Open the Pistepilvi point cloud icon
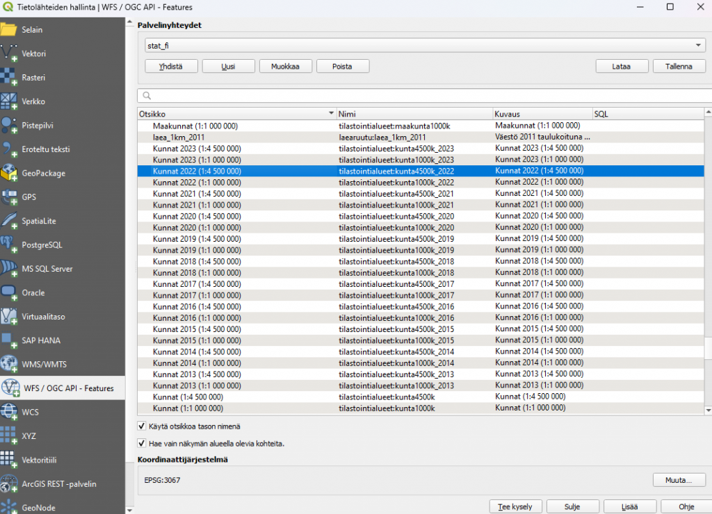 [x=8, y=125]
